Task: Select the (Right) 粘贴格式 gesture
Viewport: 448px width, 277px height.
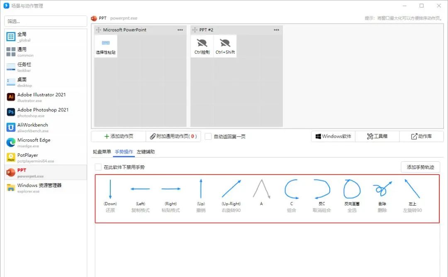Action: pos(171,196)
